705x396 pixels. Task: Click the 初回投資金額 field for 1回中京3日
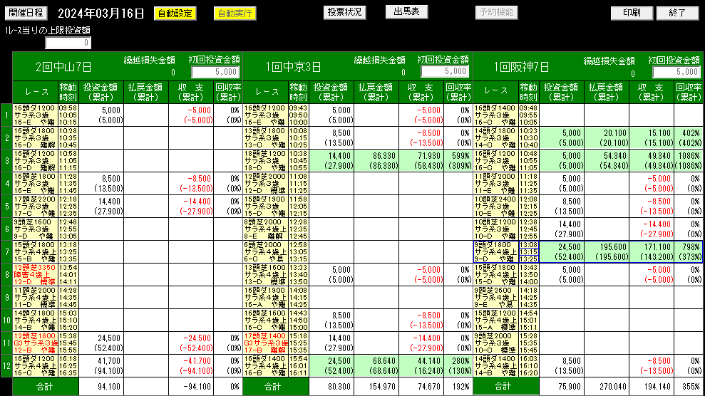(x=445, y=72)
